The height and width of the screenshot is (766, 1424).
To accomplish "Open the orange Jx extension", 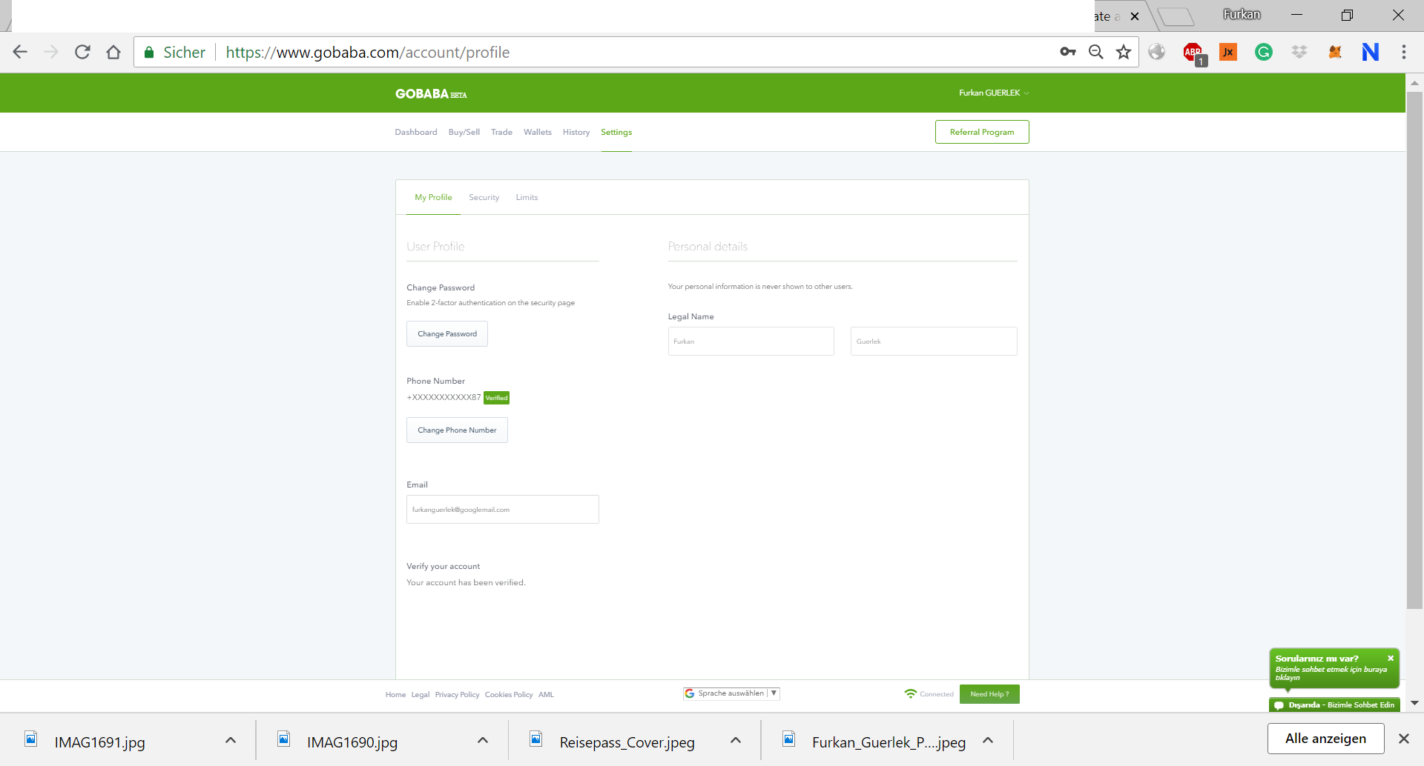I will [1228, 52].
